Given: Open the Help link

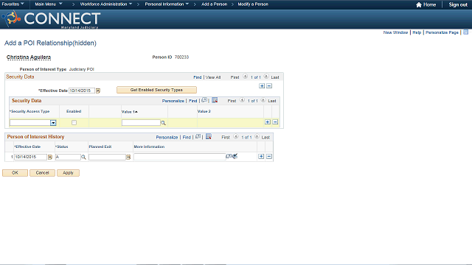Looking at the screenshot, I should click(417, 32).
